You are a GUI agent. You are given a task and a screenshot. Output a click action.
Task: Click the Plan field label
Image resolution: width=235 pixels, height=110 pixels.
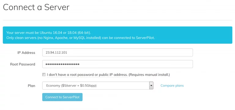32,86
